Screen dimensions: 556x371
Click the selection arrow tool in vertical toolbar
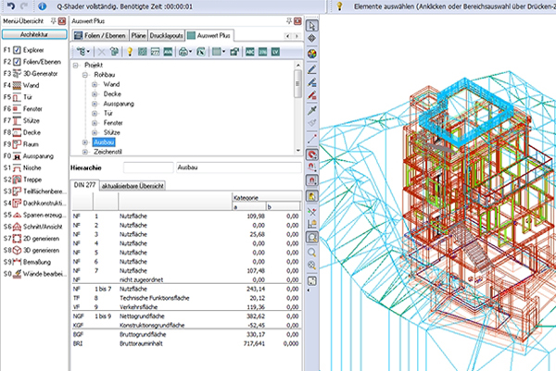pos(312,23)
